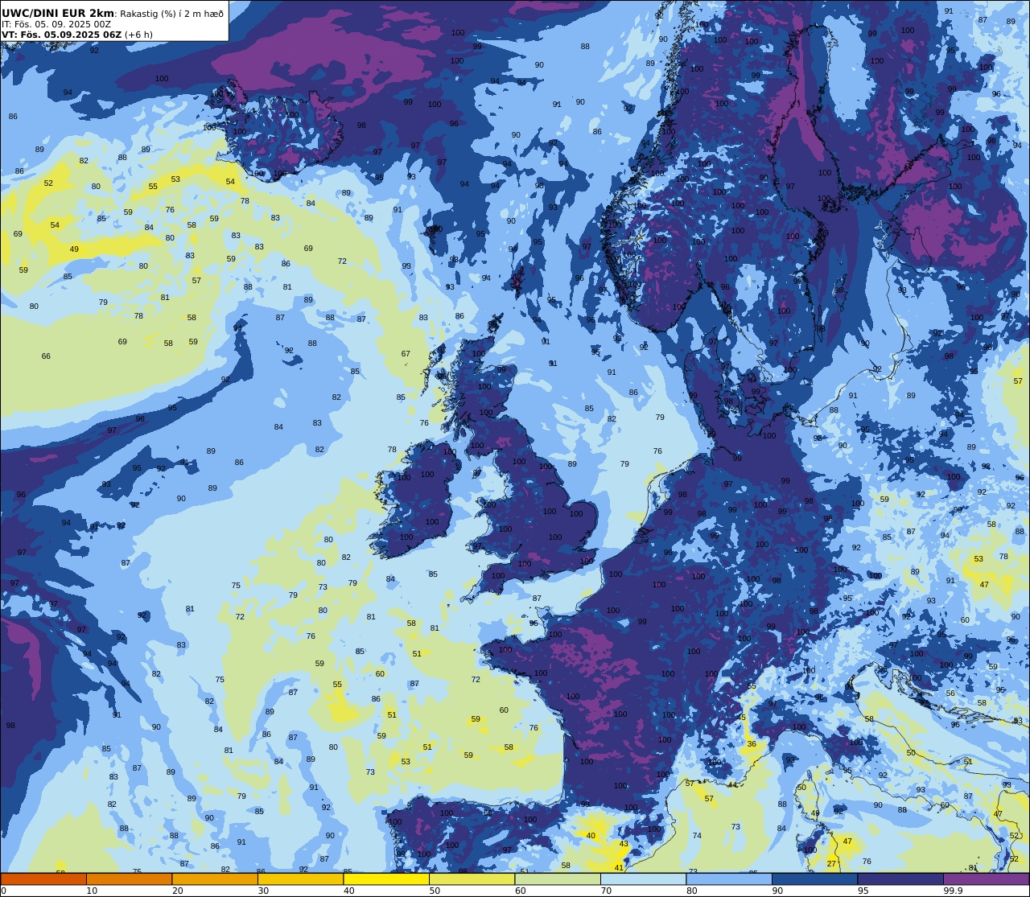Pick the bright yellow 40–50 legend band
The image size is (1030, 897).
coord(386,878)
